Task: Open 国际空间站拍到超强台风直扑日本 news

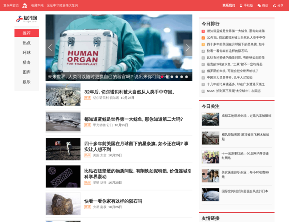Action: (245, 191)
